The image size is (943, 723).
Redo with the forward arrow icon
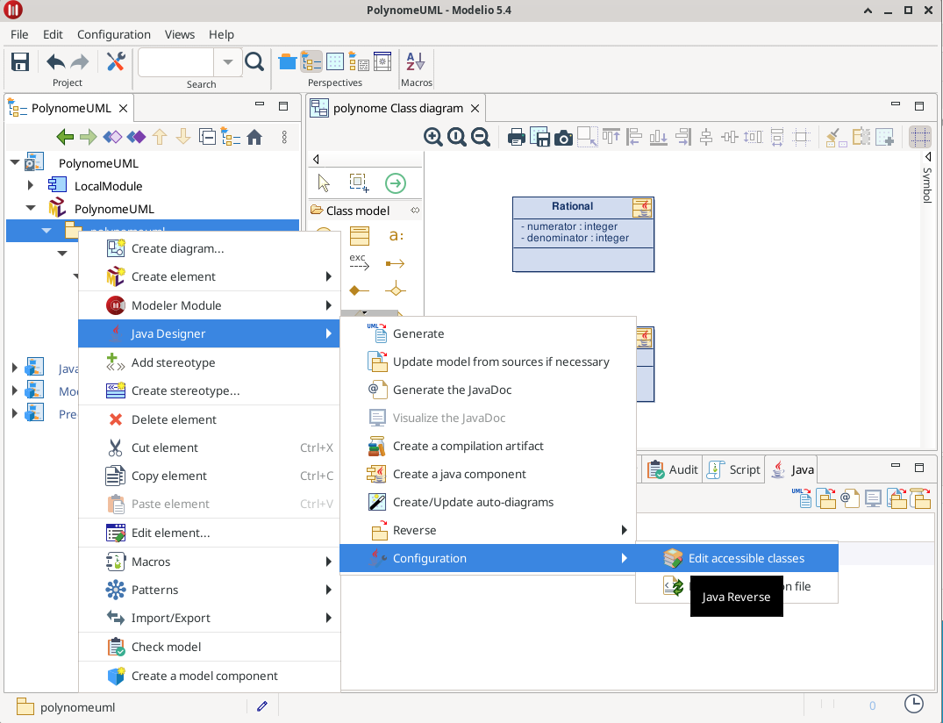point(79,62)
